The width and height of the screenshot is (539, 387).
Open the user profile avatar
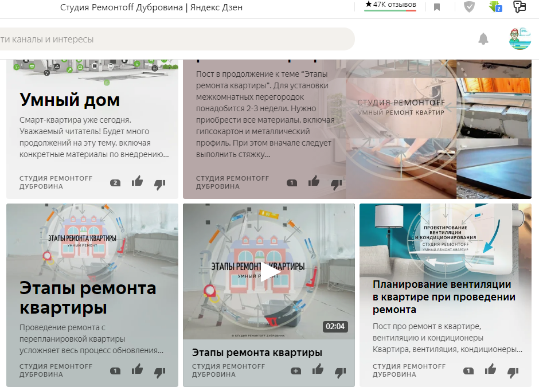(x=520, y=39)
